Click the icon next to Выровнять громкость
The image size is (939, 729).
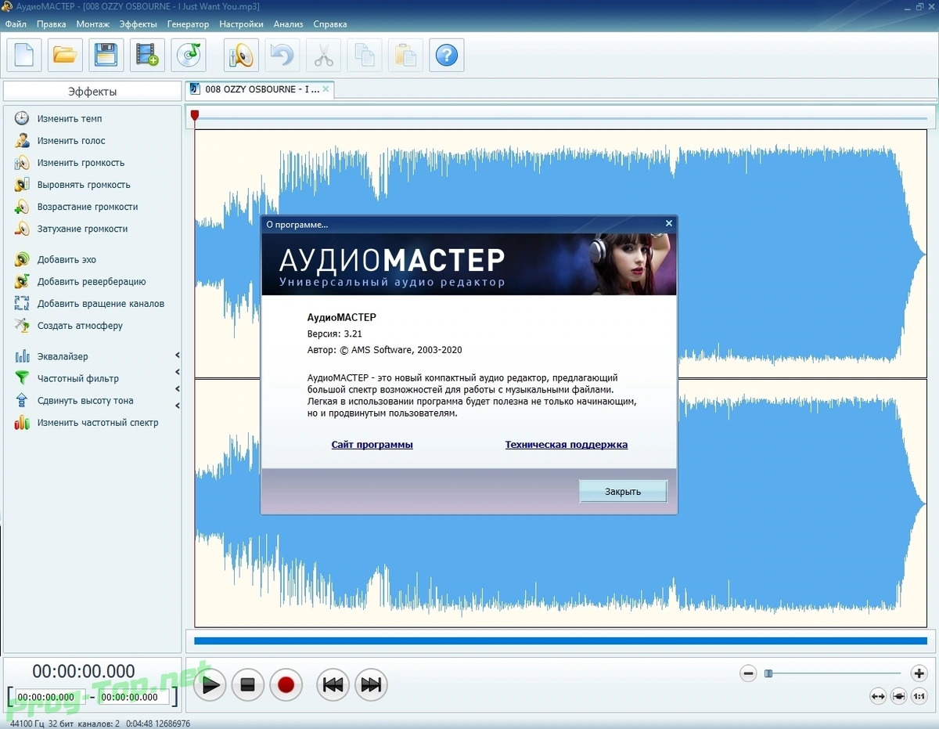click(x=22, y=185)
